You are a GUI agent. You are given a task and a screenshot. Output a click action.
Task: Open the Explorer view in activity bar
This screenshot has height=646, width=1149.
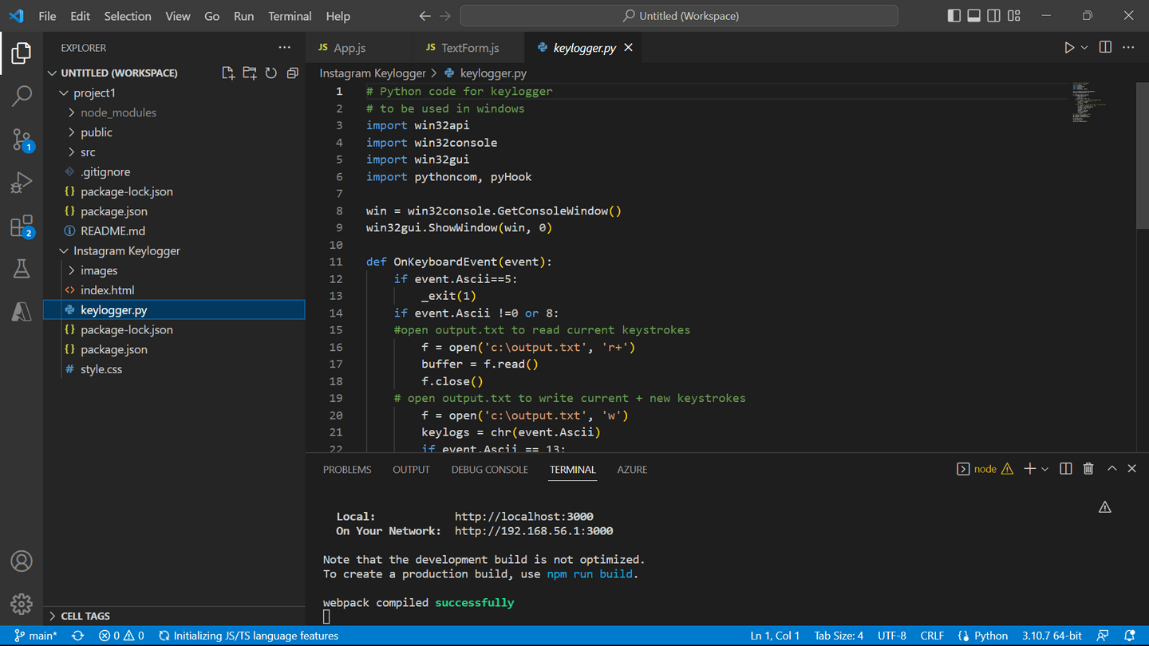click(22, 53)
